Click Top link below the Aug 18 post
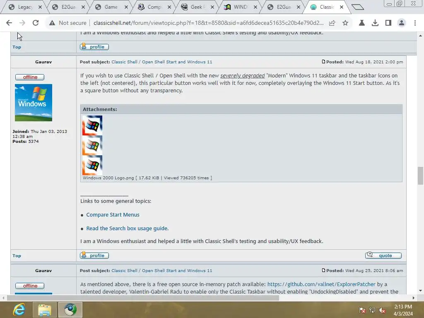Viewport: 424px width, 318px height. 17,256
